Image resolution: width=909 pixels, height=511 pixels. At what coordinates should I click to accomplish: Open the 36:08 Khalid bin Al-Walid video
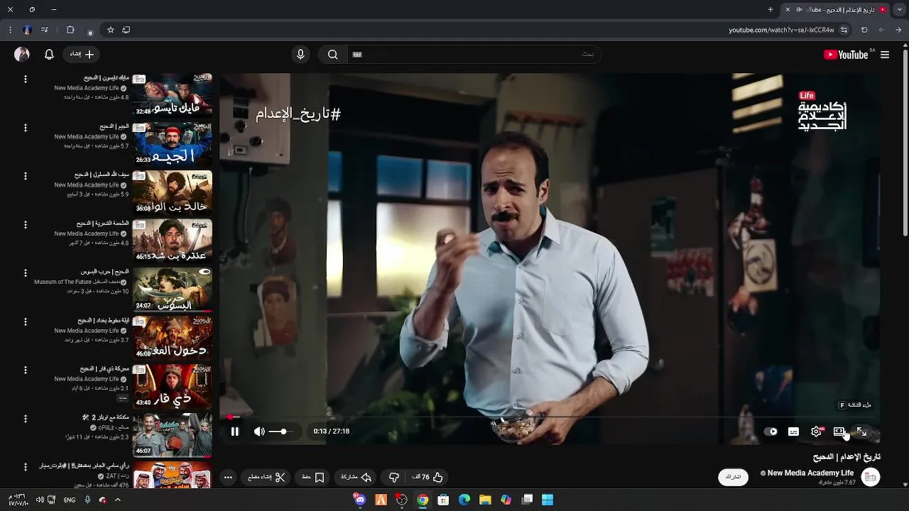173,192
